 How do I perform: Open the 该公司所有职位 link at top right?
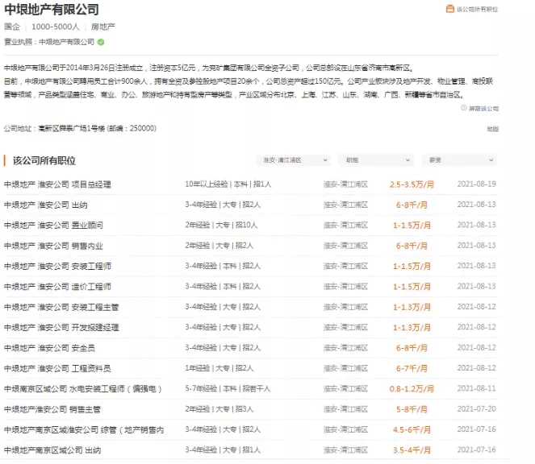(x=477, y=10)
